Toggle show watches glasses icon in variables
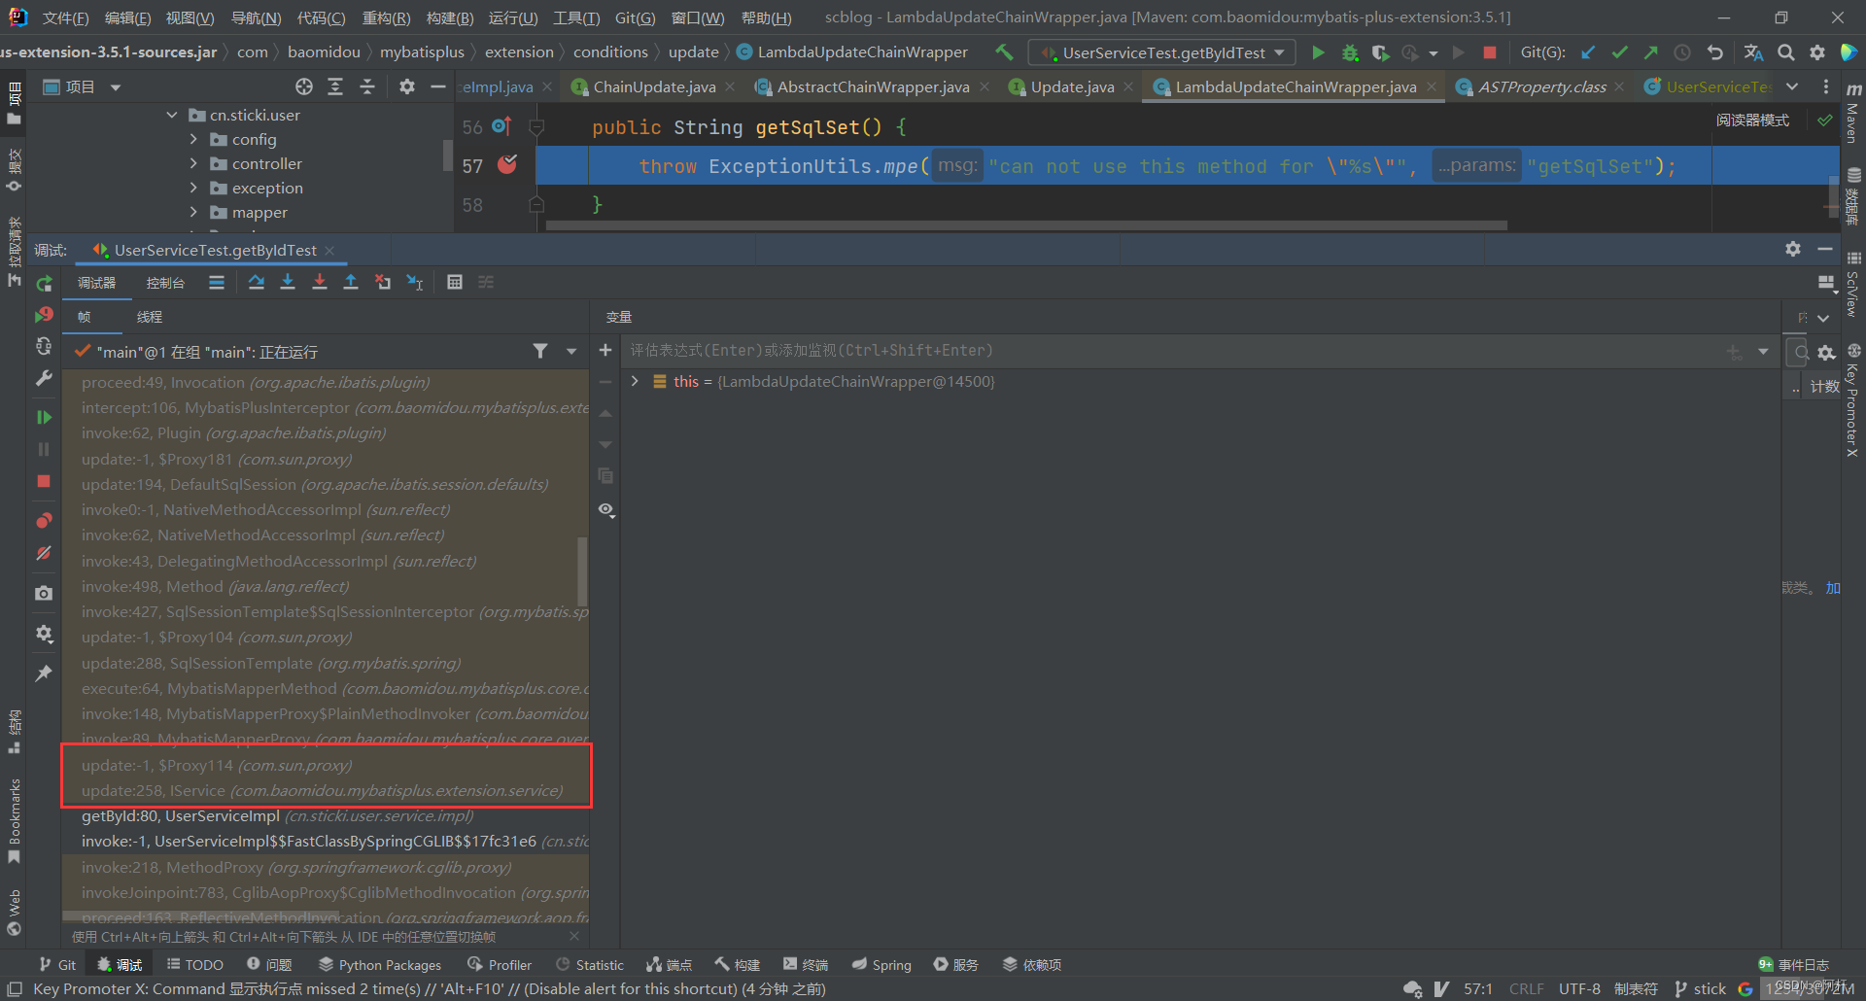The height and width of the screenshot is (1001, 1866). [606, 509]
